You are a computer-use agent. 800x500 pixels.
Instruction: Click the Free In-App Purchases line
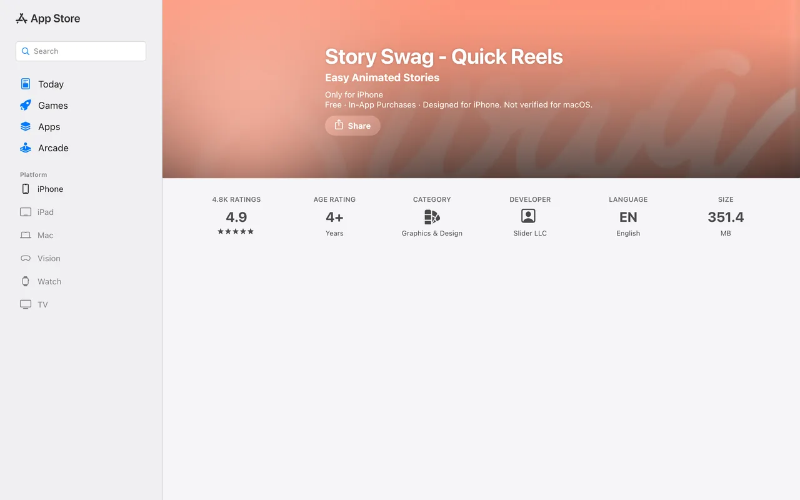pyautogui.click(x=459, y=105)
